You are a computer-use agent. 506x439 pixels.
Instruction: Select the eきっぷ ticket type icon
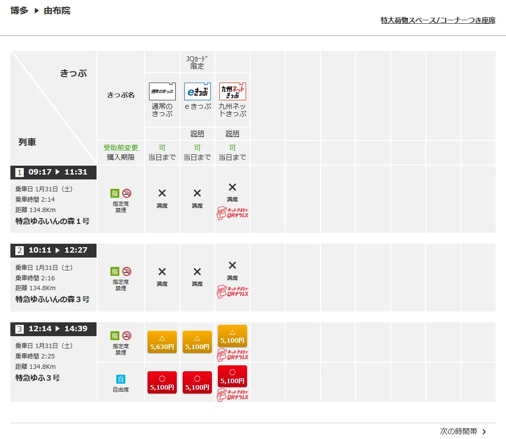(197, 91)
